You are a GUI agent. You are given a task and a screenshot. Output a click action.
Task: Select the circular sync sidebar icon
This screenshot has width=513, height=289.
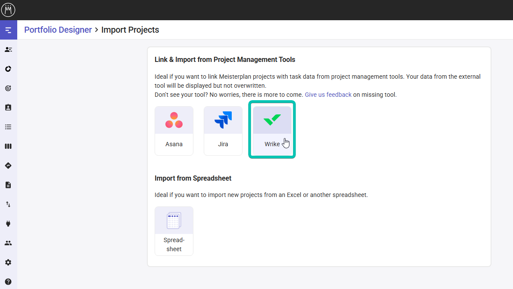point(8,68)
